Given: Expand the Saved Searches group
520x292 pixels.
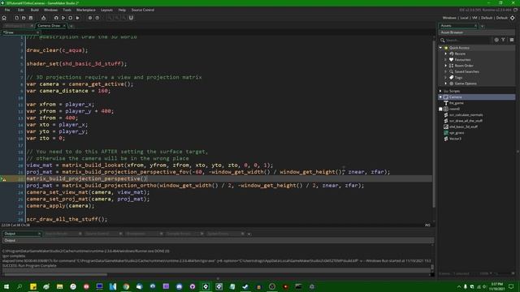Looking at the screenshot, I should click(x=446, y=71).
